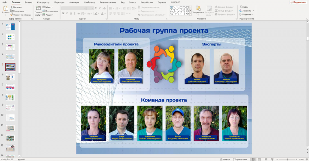The width and height of the screenshot is (309, 161).
Task: Open the Раздел (Section) dropdown
Action: coord(48,15)
